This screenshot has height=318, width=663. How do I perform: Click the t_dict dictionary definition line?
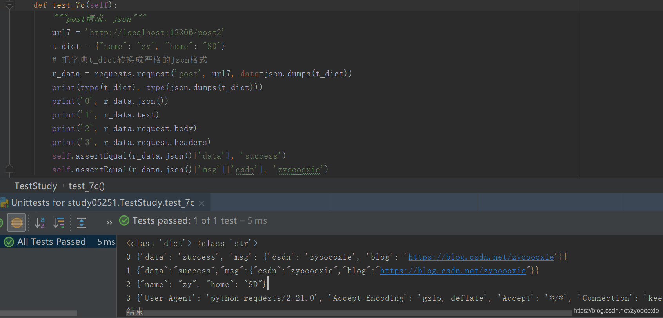click(x=138, y=46)
